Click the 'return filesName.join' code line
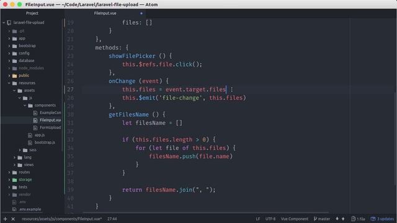 coord(169,190)
